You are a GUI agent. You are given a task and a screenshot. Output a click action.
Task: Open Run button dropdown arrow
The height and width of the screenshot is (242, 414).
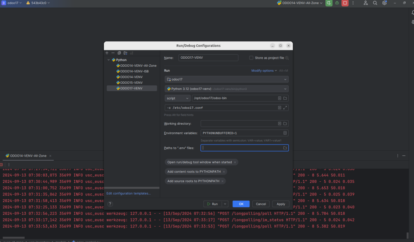225,204
